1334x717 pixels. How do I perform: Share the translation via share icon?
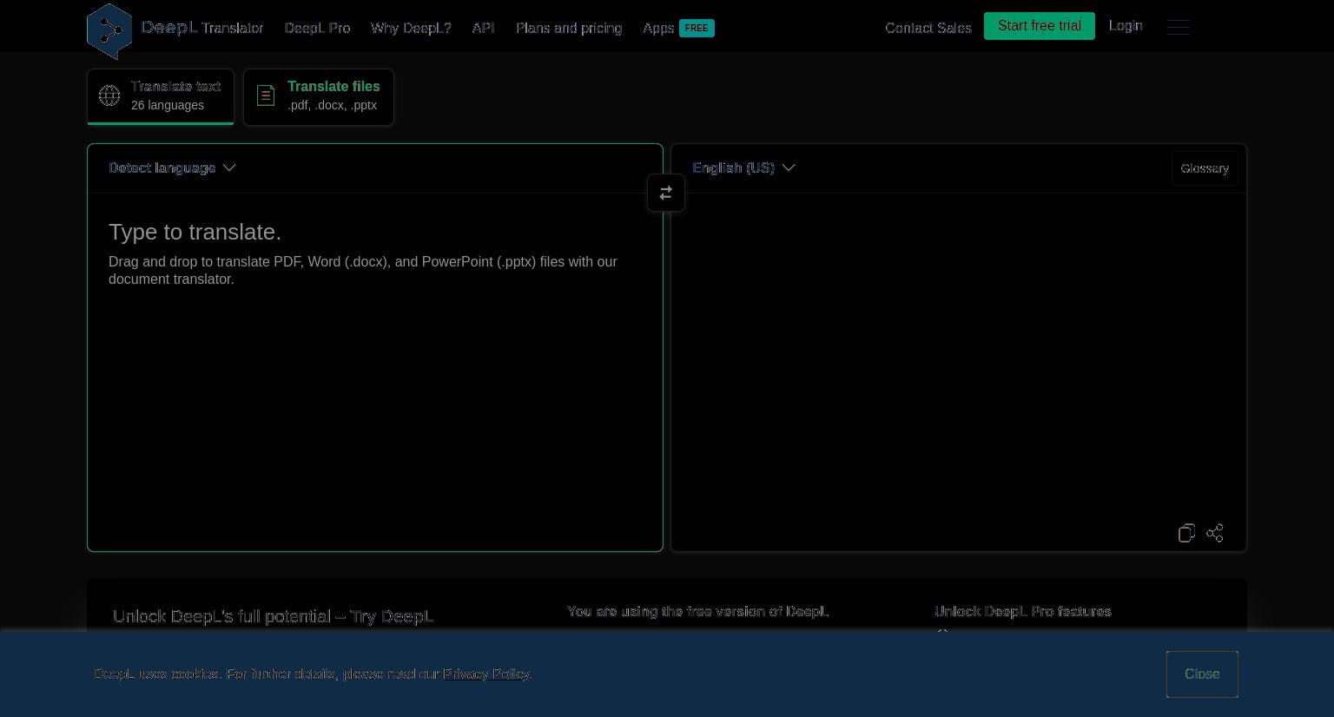point(1215,533)
